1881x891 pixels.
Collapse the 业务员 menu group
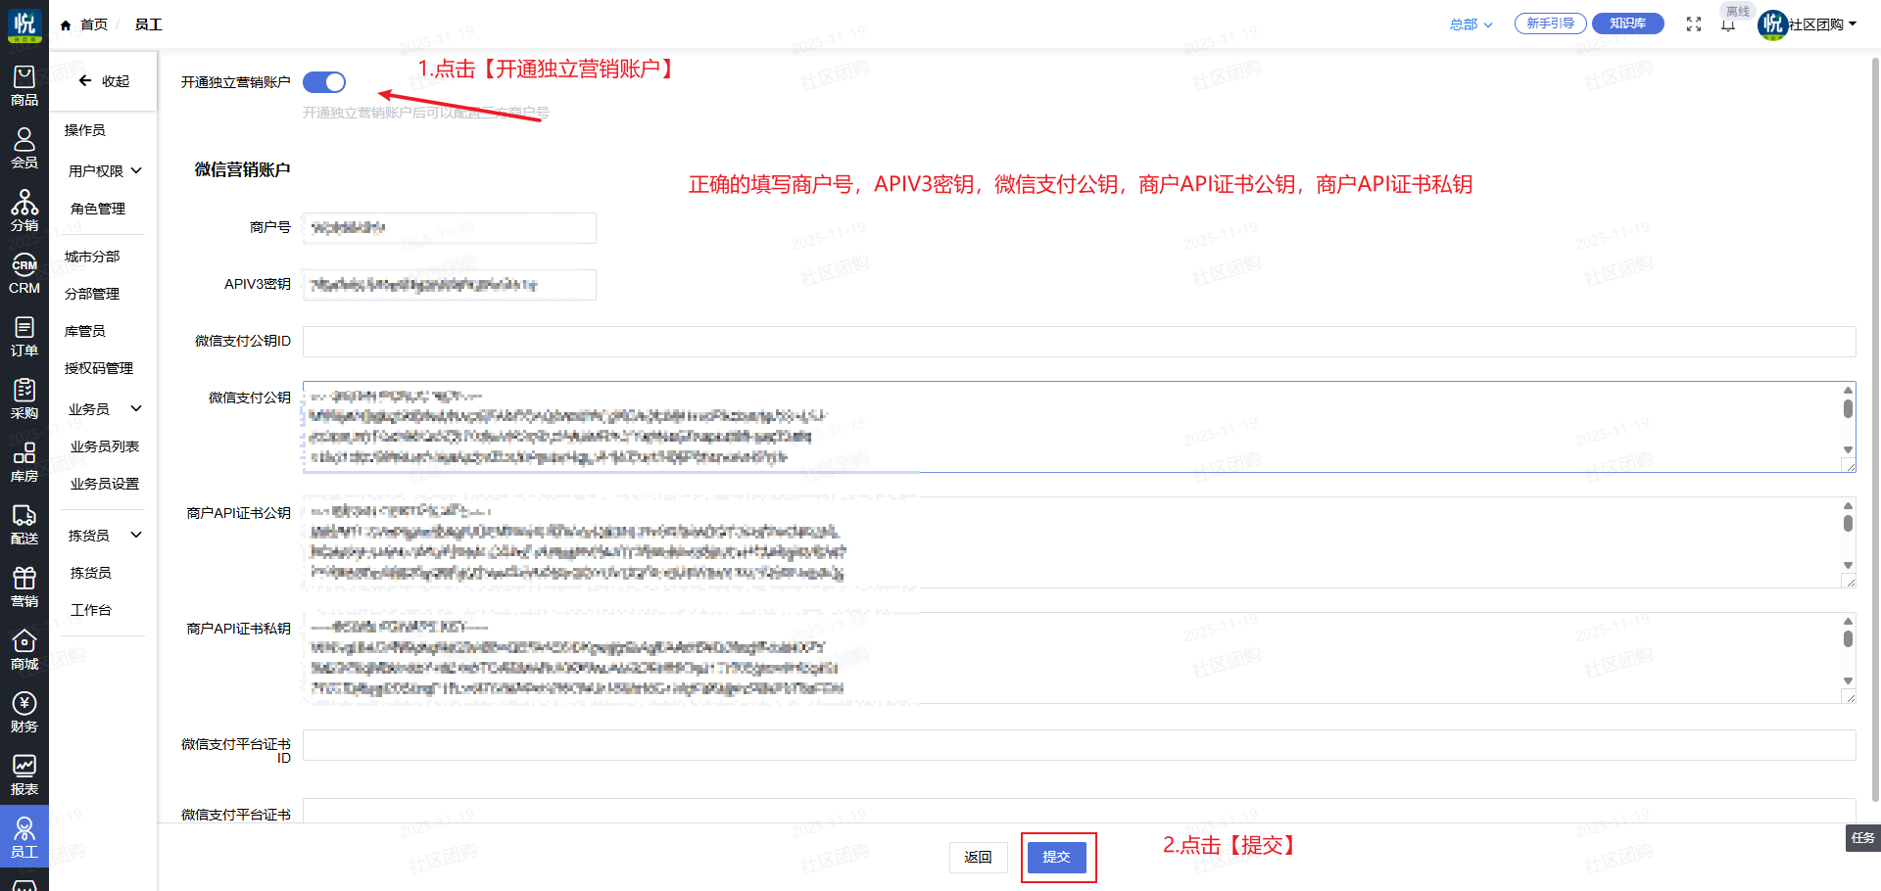coord(105,409)
